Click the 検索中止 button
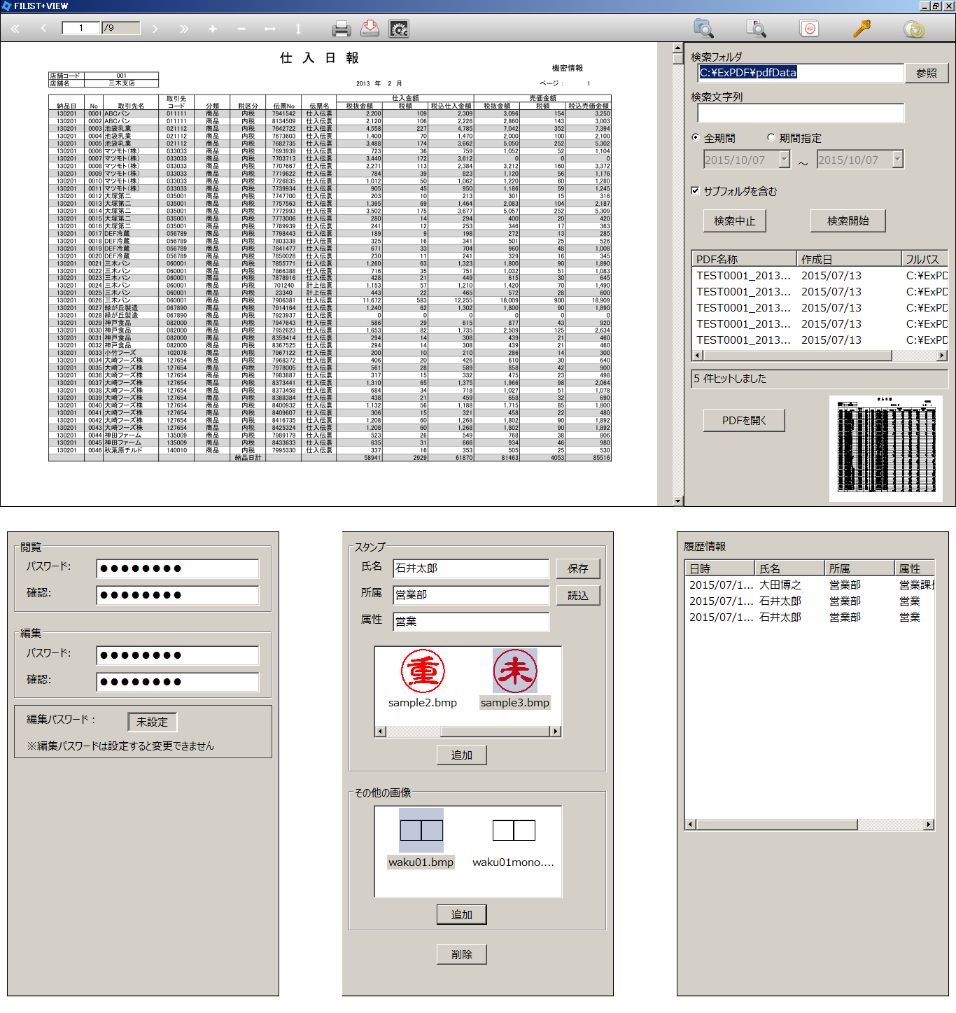This screenshot has height=1013, width=956. (x=735, y=221)
